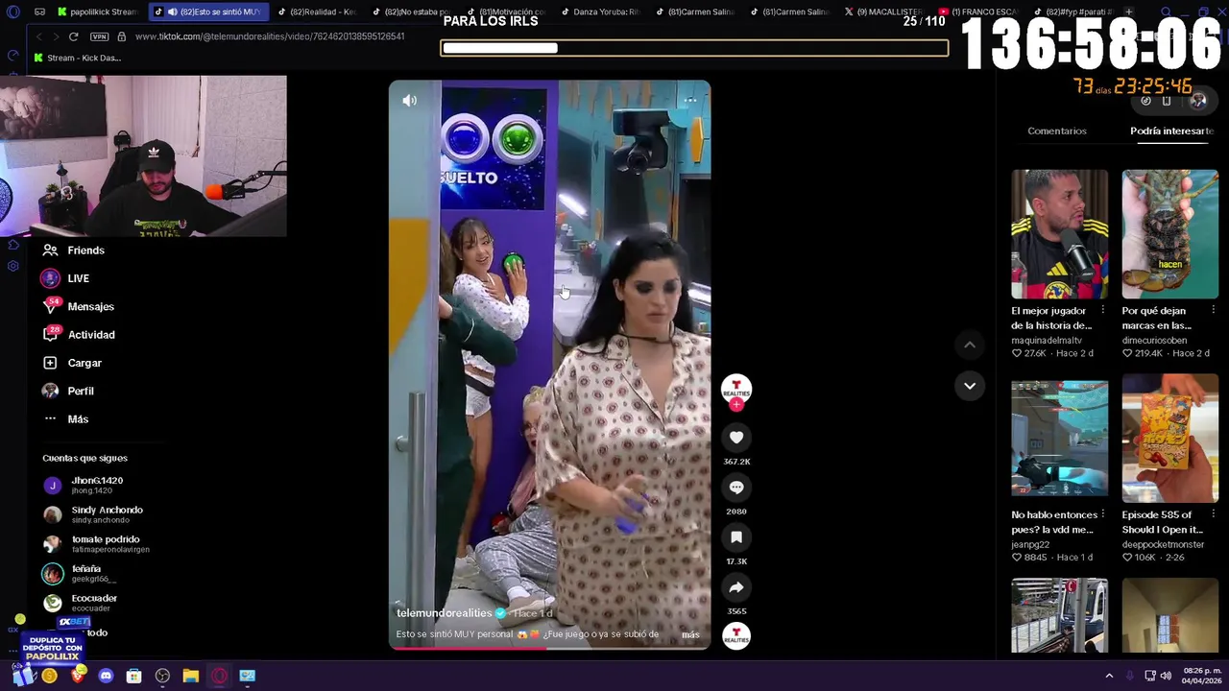The height and width of the screenshot is (691, 1229).
Task: Mute the TikTok video sound
Action: (410, 100)
